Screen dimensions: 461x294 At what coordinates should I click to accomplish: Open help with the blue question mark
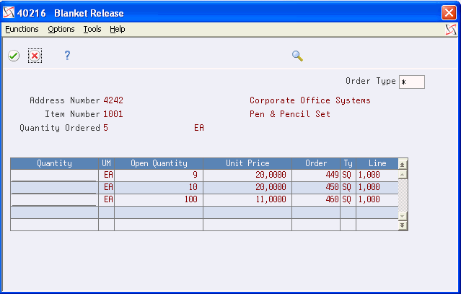pyautogui.click(x=67, y=56)
